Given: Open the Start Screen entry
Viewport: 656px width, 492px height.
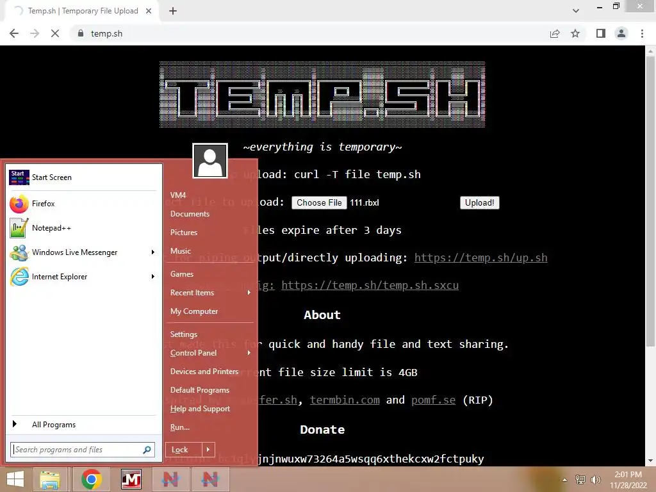Looking at the screenshot, I should pos(83,177).
